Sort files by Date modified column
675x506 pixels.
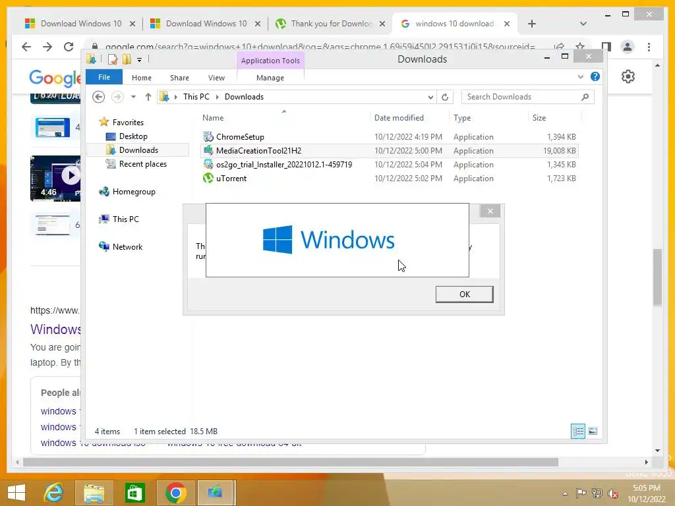(399, 118)
